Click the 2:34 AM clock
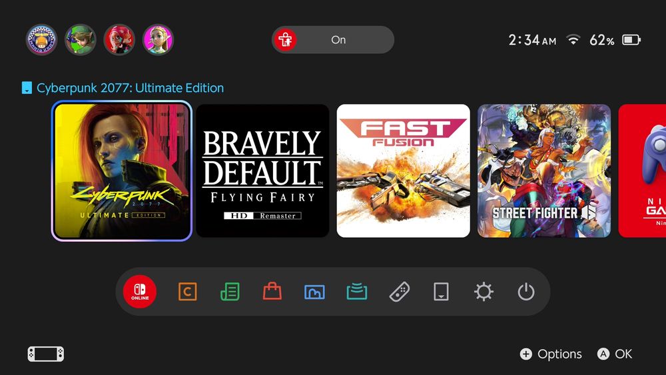Viewport: 666px width, 375px height. point(532,40)
